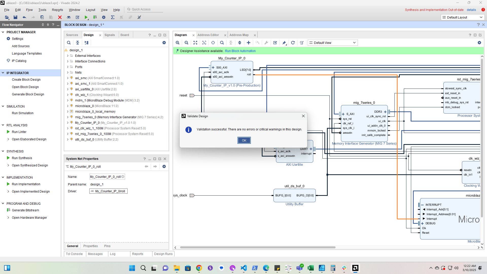487x274 pixels.
Task: Open the Default View dropdown
Action: pos(333,43)
